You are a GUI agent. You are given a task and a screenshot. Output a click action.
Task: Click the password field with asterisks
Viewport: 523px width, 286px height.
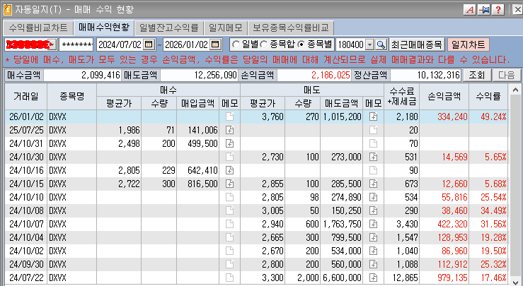(x=76, y=44)
